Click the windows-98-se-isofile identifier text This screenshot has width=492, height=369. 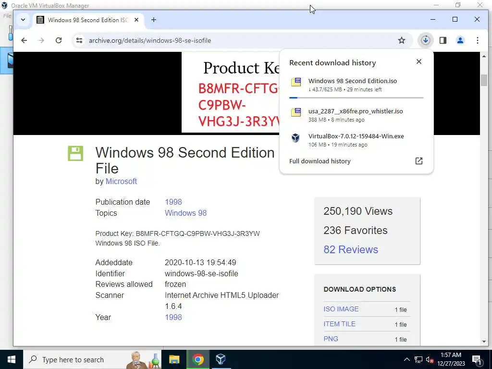pos(201,273)
